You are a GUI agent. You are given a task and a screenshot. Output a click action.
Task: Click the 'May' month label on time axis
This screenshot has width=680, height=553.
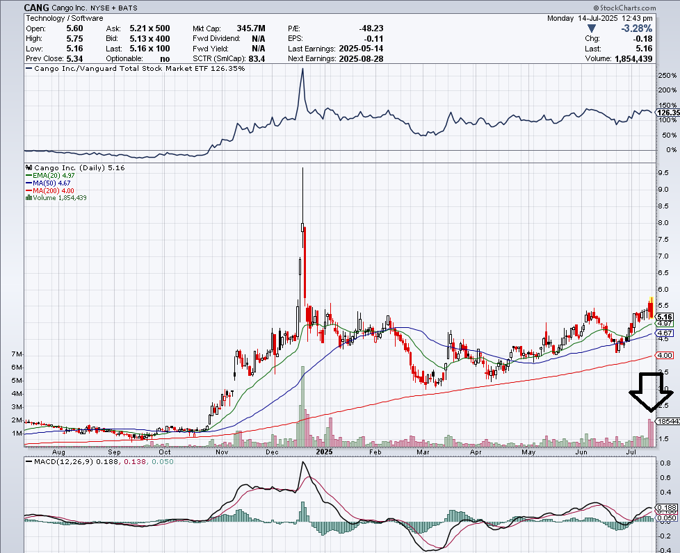pyautogui.click(x=528, y=452)
